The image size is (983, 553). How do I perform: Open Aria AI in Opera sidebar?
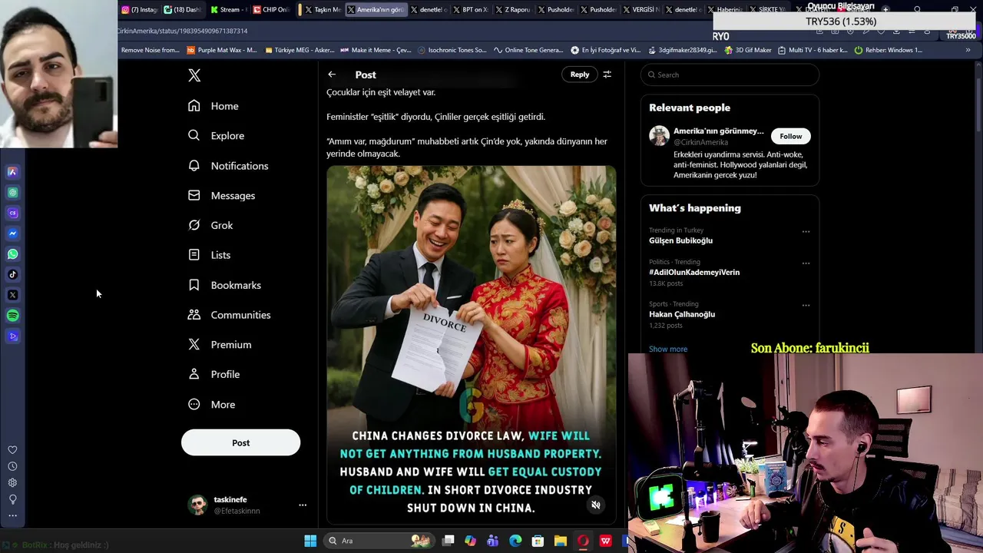pos(12,172)
